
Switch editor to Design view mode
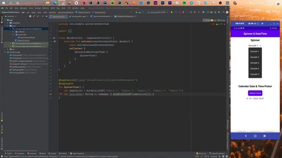point(222,20)
